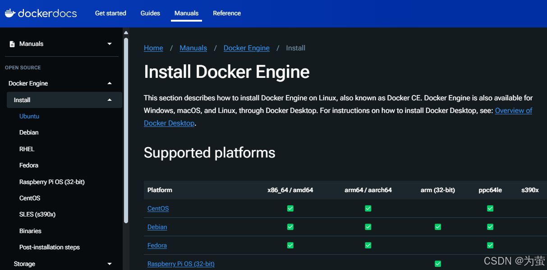This screenshot has height=270, width=547.
Task: Click the Supported platforms heading
Action: (210, 153)
